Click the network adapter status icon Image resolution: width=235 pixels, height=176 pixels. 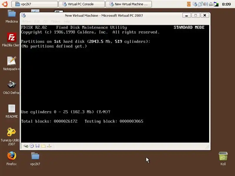[49, 146]
